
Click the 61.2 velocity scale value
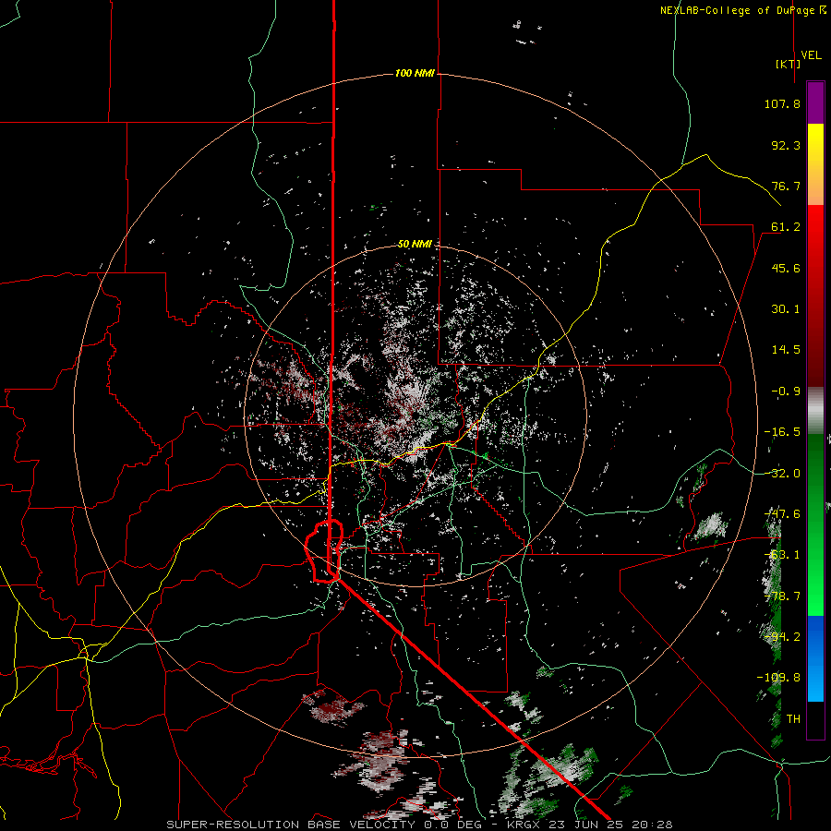pos(786,227)
